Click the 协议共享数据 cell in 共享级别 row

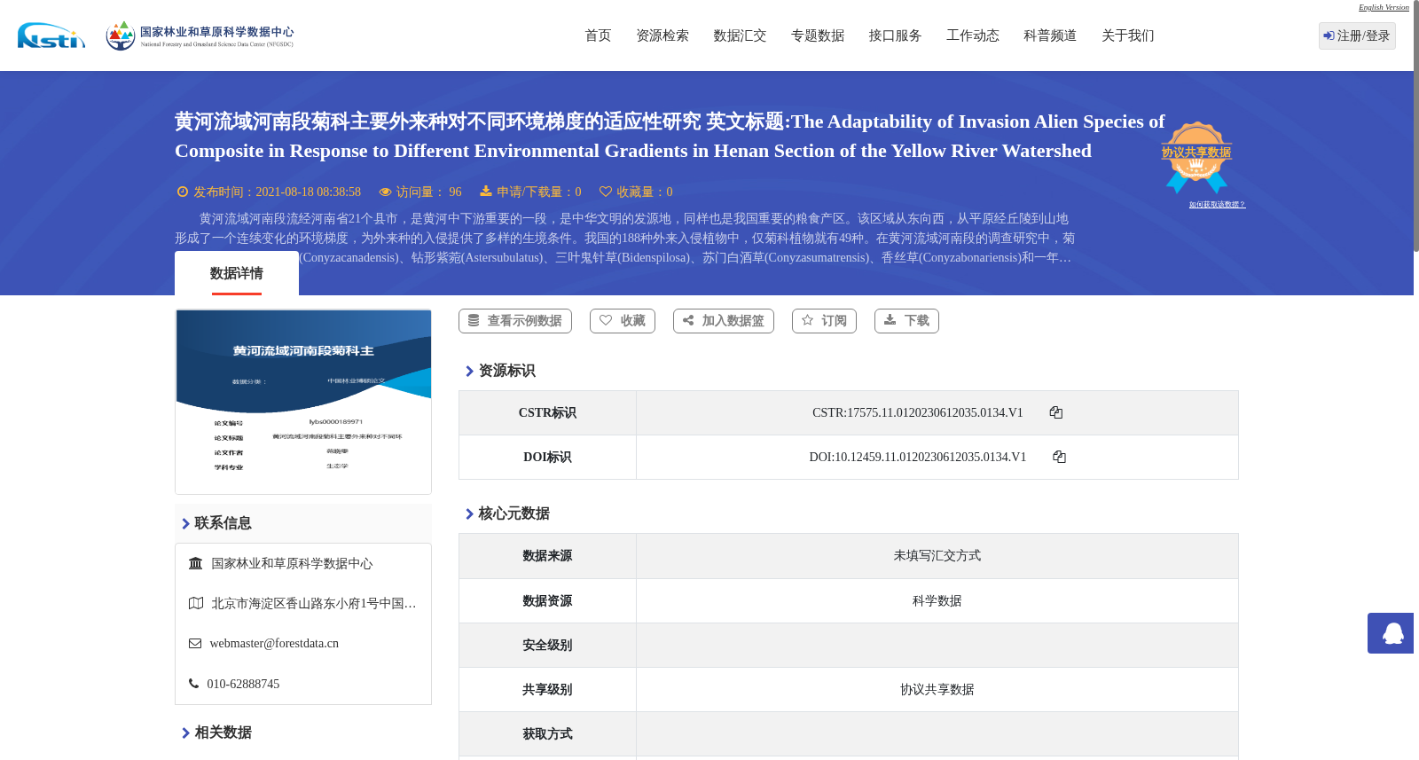[x=937, y=690]
